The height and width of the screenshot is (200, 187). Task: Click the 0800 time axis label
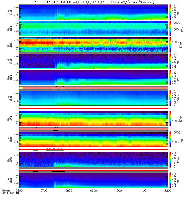(x=69, y=190)
